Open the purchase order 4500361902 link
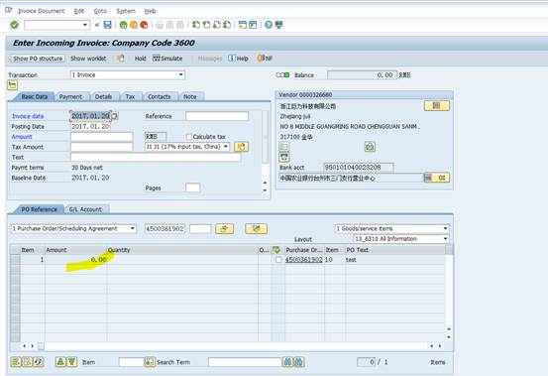Image resolution: width=548 pixels, height=376 pixels. (303, 260)
